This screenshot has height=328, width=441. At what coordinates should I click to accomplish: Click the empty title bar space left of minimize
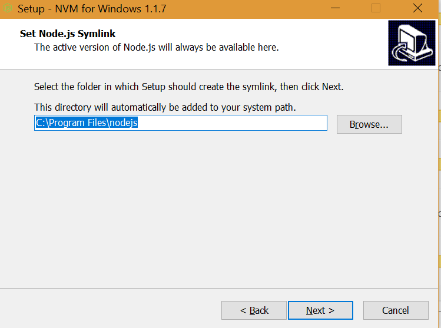click(247, 9)
